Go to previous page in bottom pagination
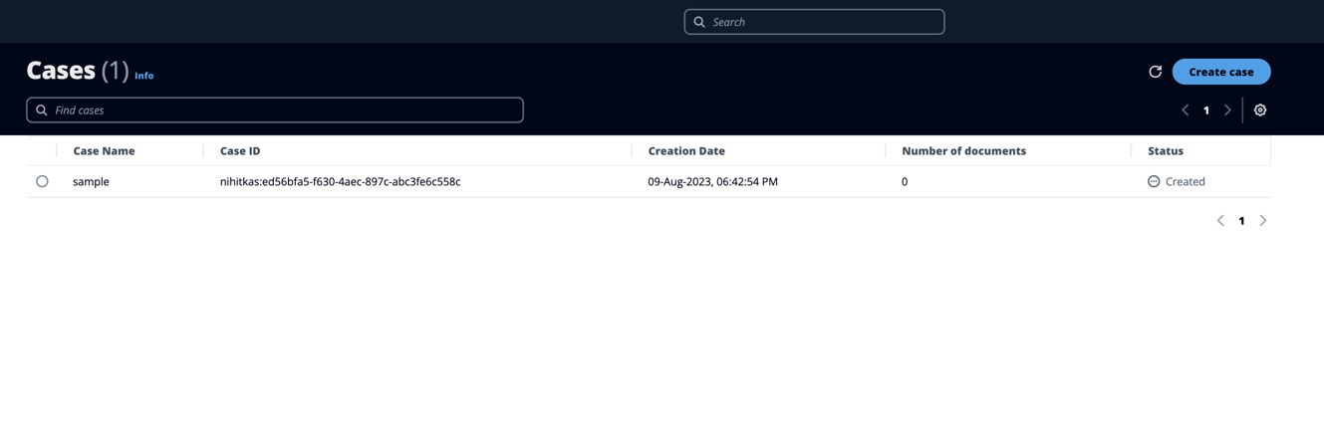This screenshot has height=427, width=1324. point(1220,221)
